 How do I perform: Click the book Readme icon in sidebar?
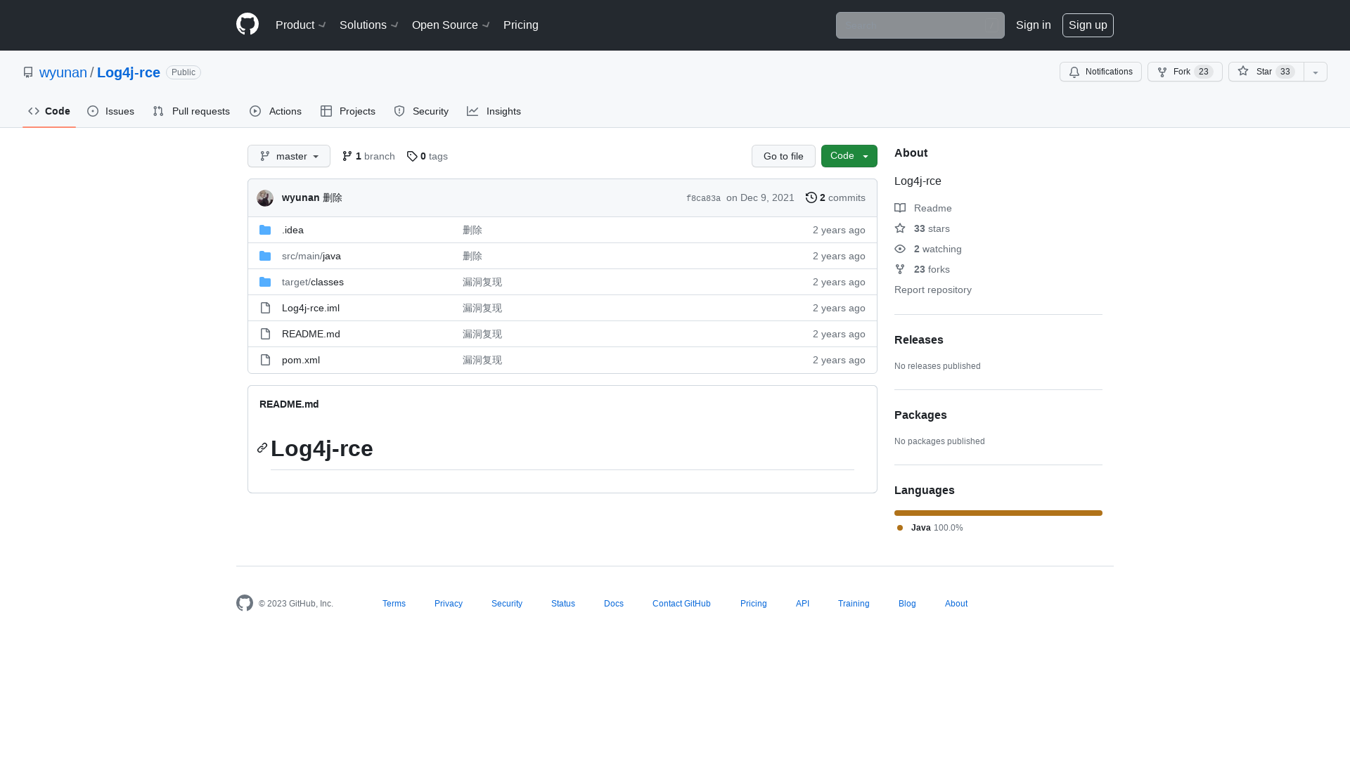900,208
